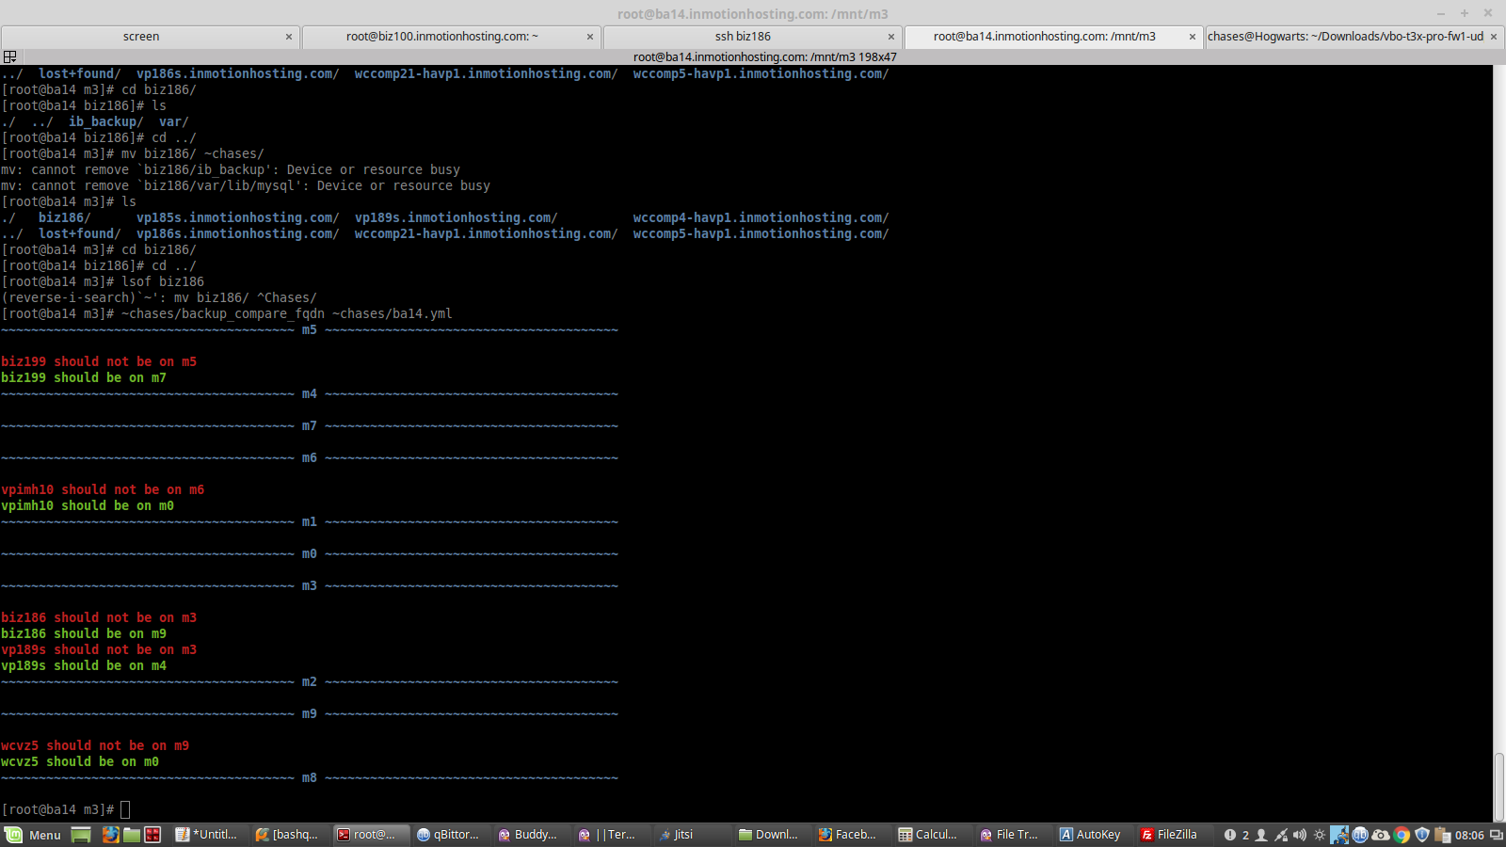Open the FileZilla taskbar window

pyautogui.click(x=1169, y=835)
